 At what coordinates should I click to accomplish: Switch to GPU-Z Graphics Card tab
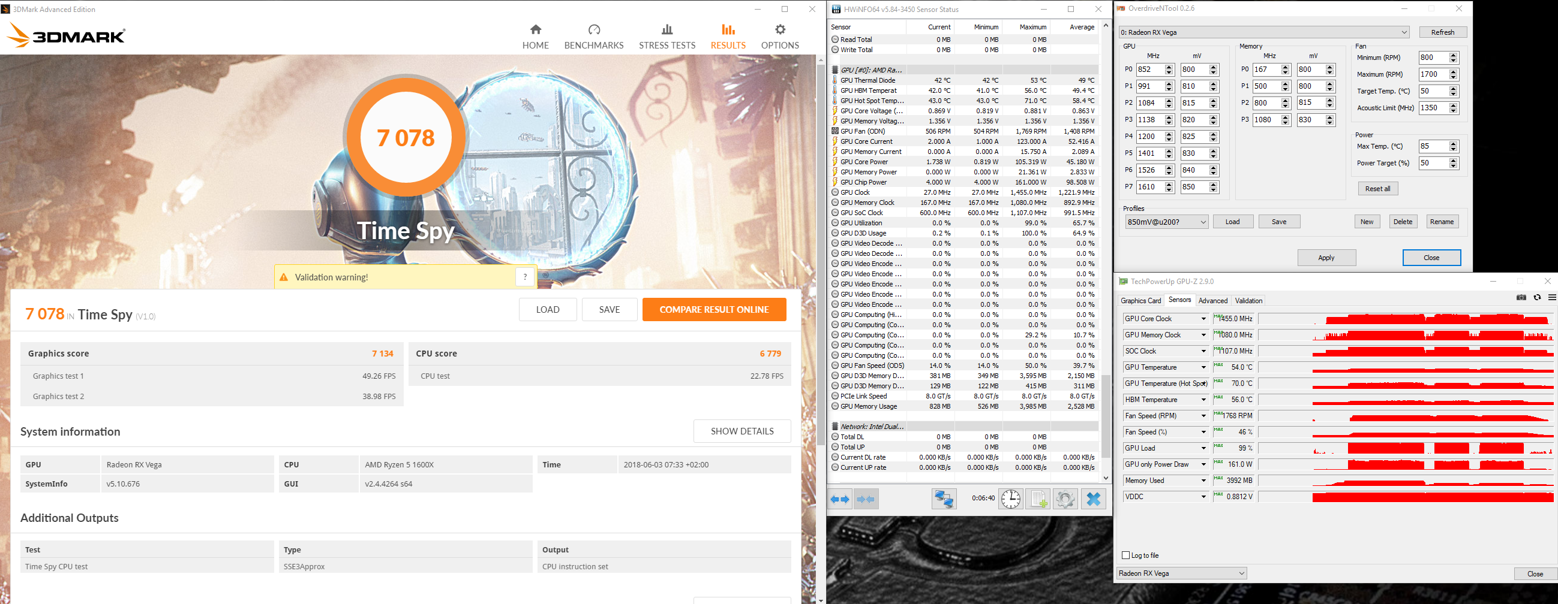[x=1140, y=301]
